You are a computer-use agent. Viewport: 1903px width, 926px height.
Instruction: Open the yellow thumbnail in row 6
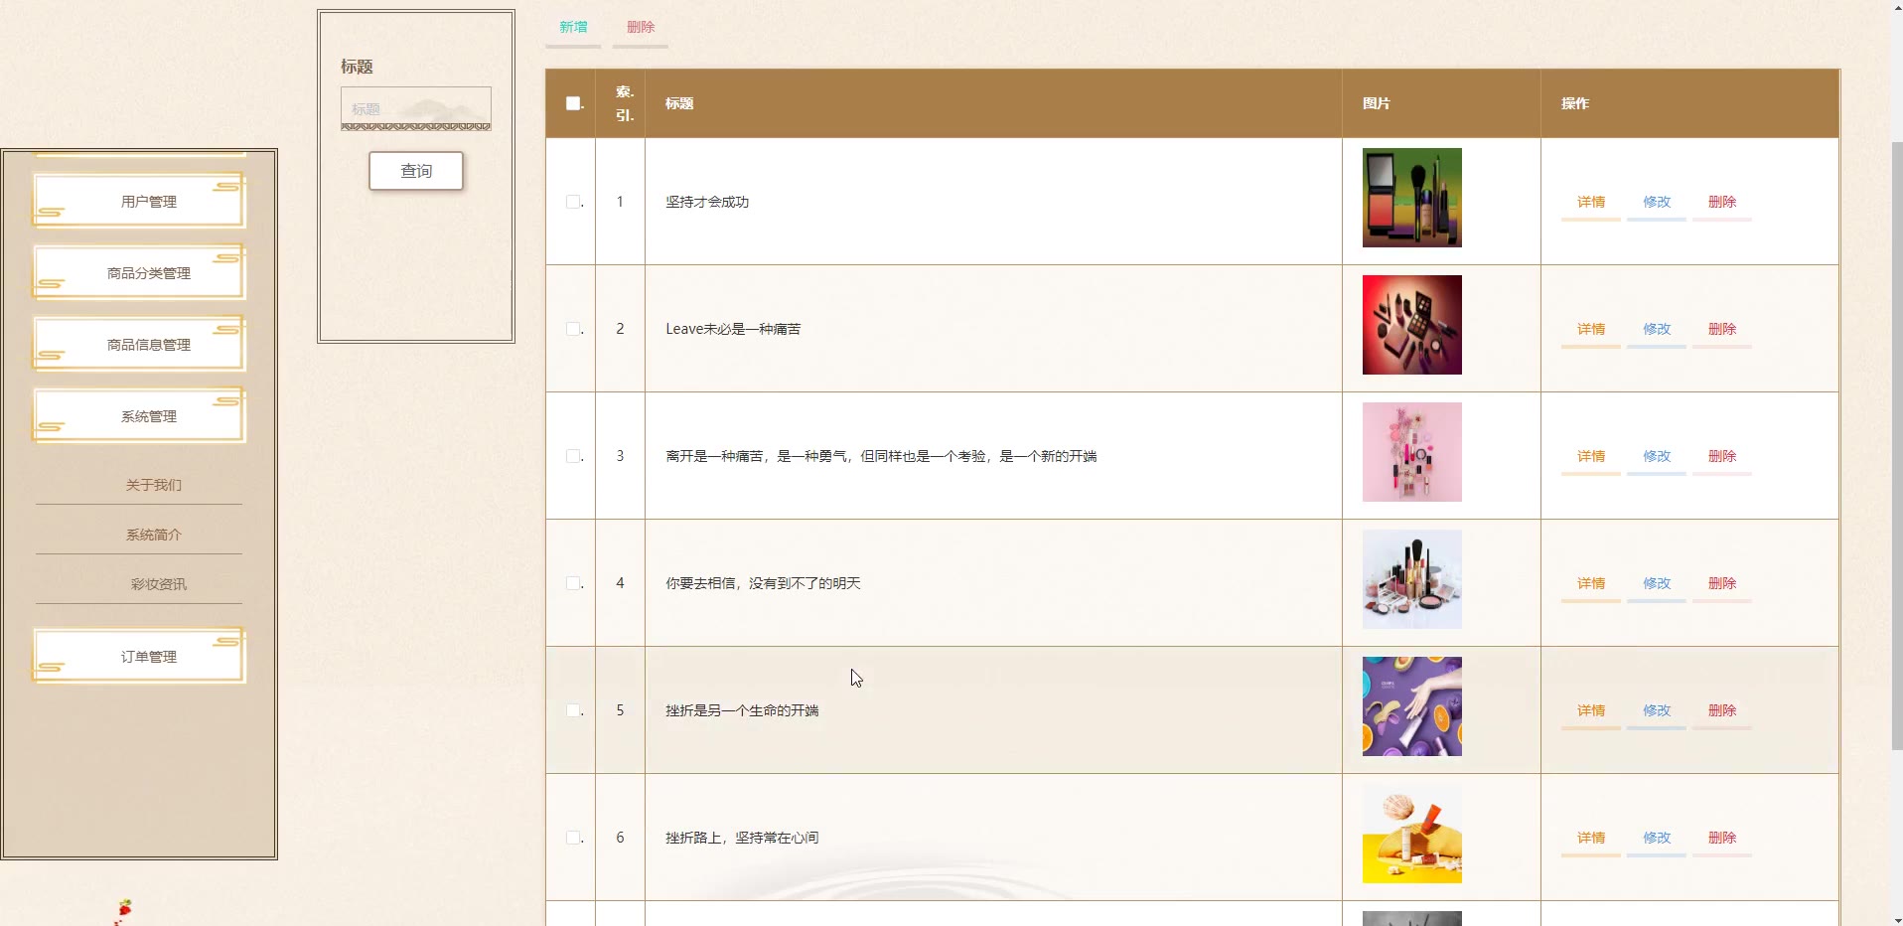[1412, 834]
